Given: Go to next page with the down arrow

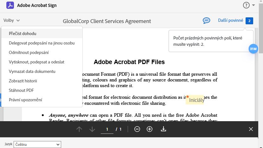Looking at the screenshot, I should tap(92, 129).
